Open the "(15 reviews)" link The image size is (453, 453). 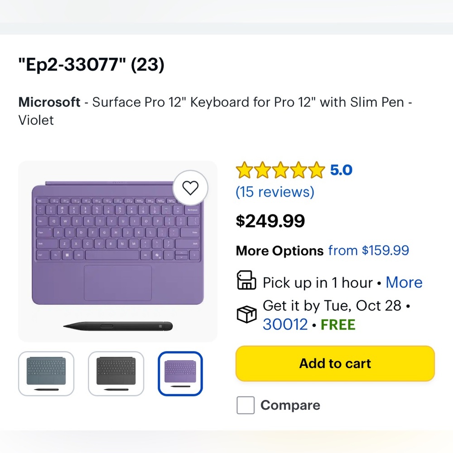coord(275,192)
